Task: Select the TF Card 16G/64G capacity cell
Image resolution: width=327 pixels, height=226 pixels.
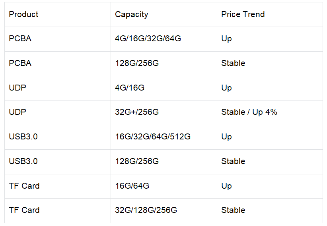Action: (x=132, y=186)
